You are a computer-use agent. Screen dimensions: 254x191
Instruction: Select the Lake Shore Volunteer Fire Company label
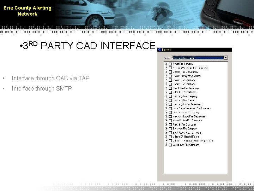pyautogui.click(x=192, y=108)
